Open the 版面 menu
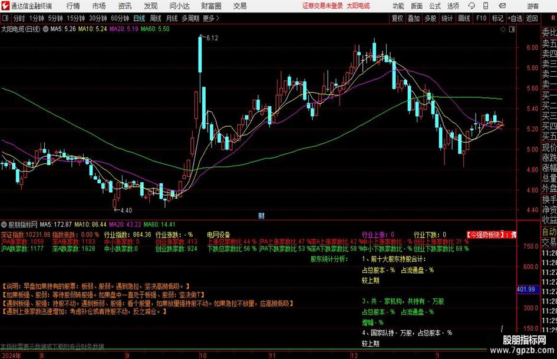557x359 pixels. 416,6
